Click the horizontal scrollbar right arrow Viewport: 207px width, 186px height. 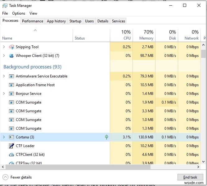click(x=198, y=167)
